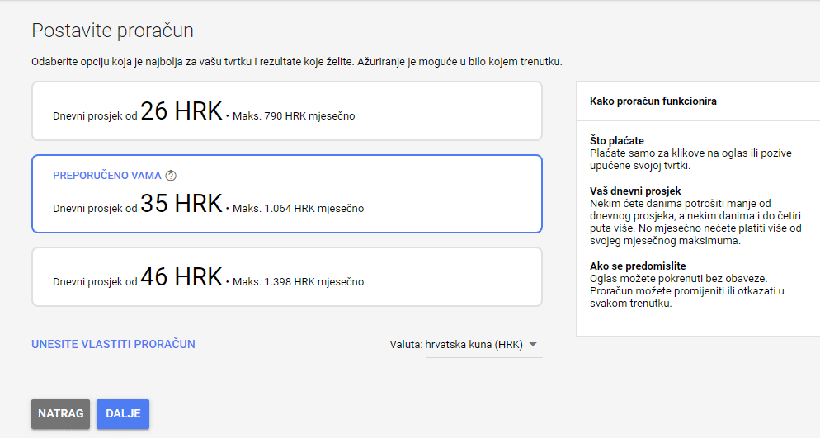Click the hrvatska kuna (HRK) value text
820x438 pixels.
point(474,345)
